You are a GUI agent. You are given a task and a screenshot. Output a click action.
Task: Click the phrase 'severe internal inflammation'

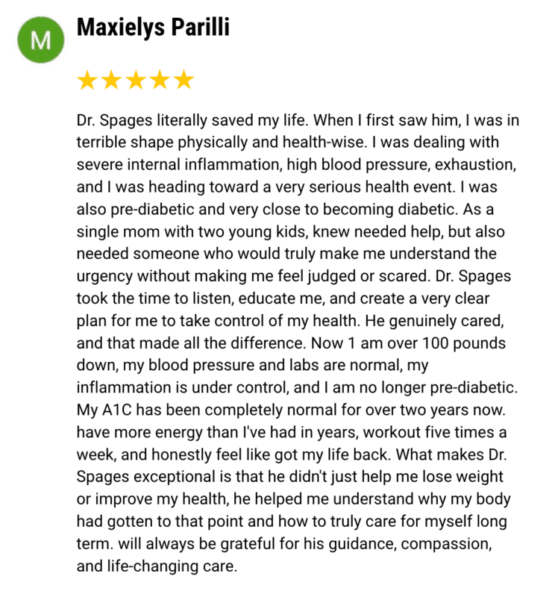179,165
